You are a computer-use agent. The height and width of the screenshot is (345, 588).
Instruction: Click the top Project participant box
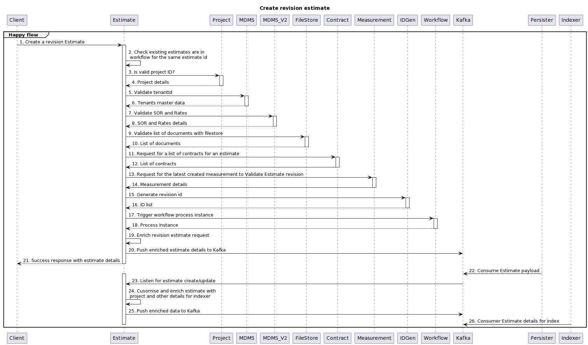[x=221, y=20]
